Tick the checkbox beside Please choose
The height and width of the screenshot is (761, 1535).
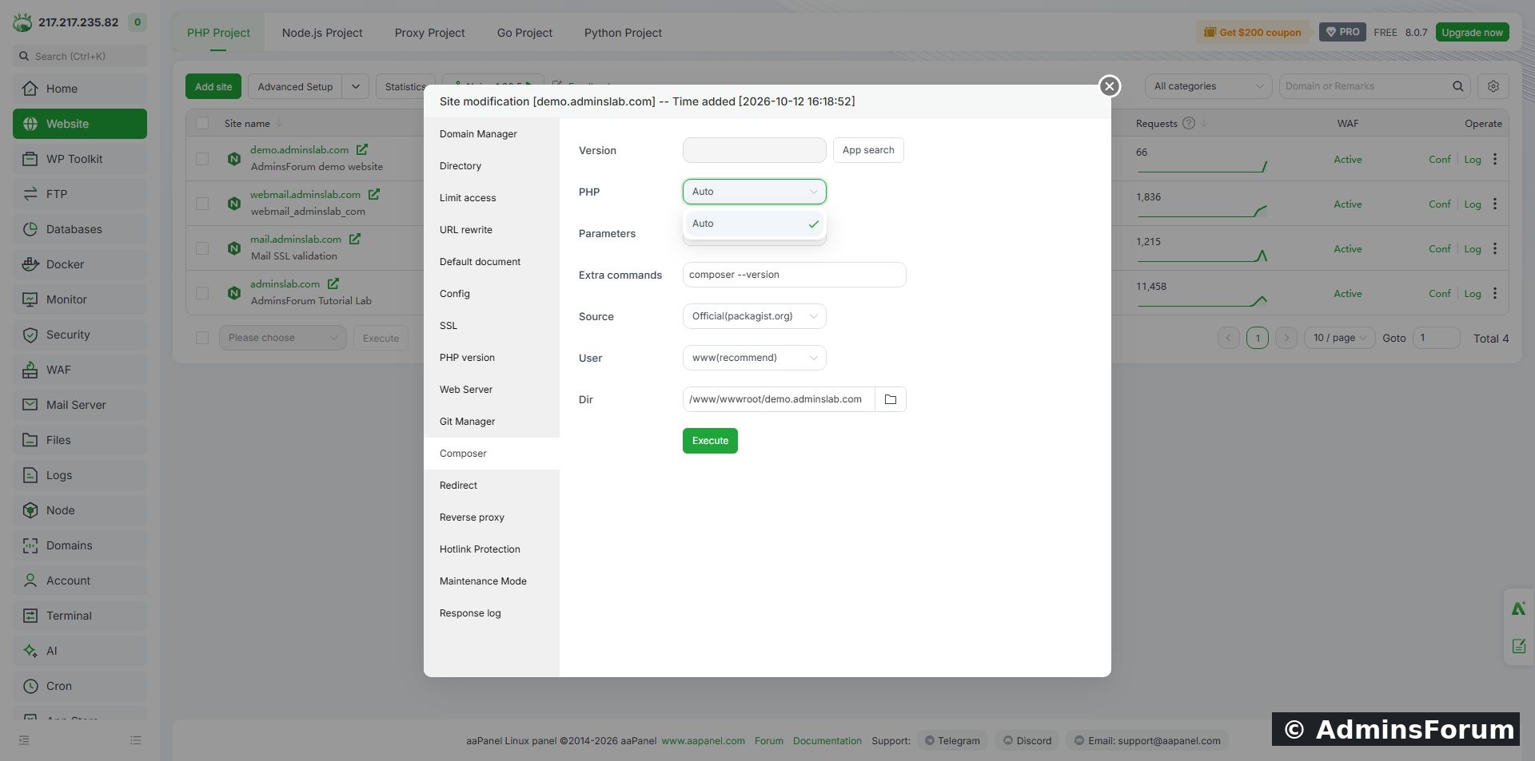point(202,338)
